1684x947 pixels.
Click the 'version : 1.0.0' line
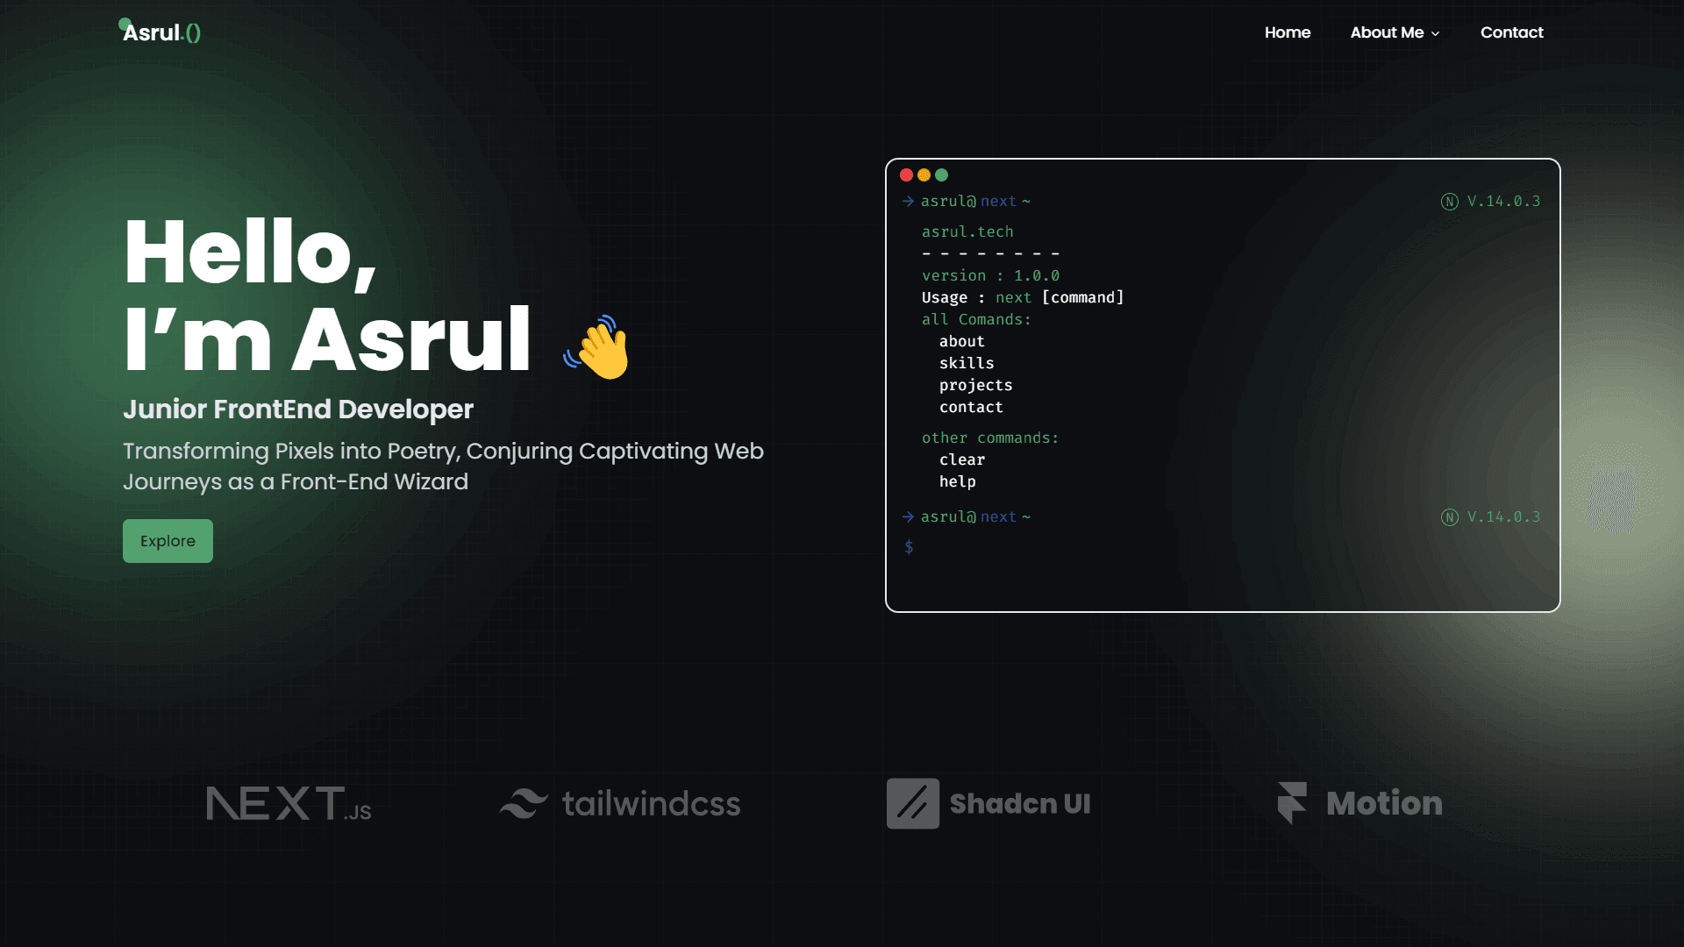[990, 275]
